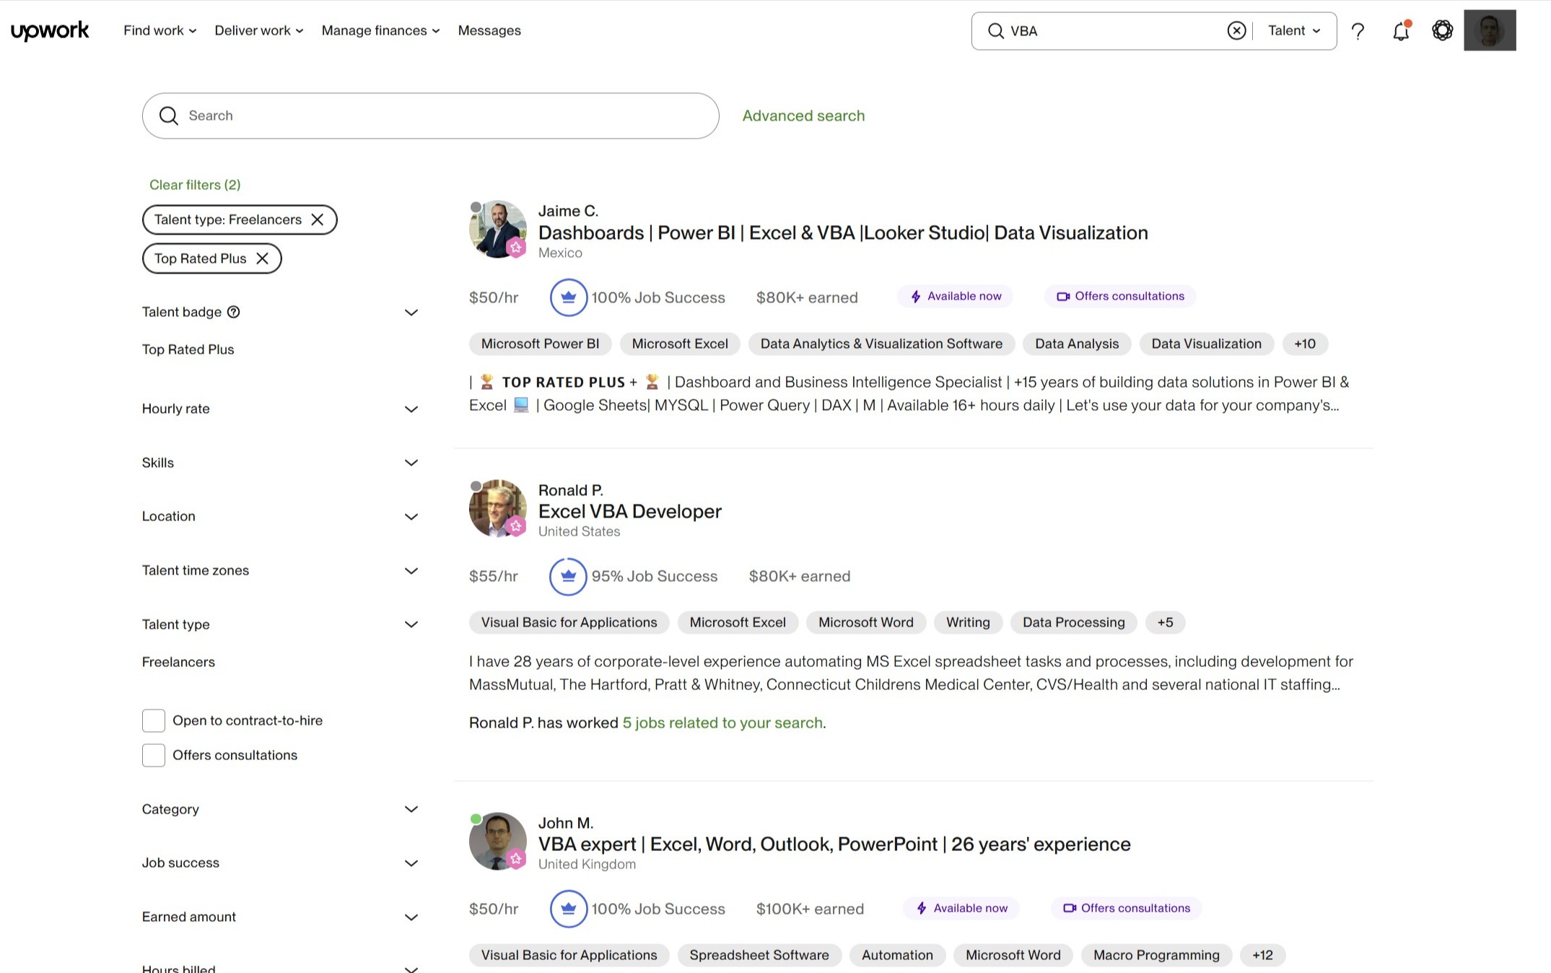Screen dimensions: 1551x973
Task: Remove the Top Rated Plus filter chip
Action: pos(262,258)
